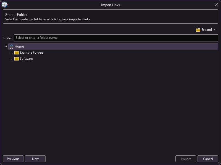Viewport: 221px width, 165px height.
Task: Expand the Example Folders node triangle
Action: 12,53
